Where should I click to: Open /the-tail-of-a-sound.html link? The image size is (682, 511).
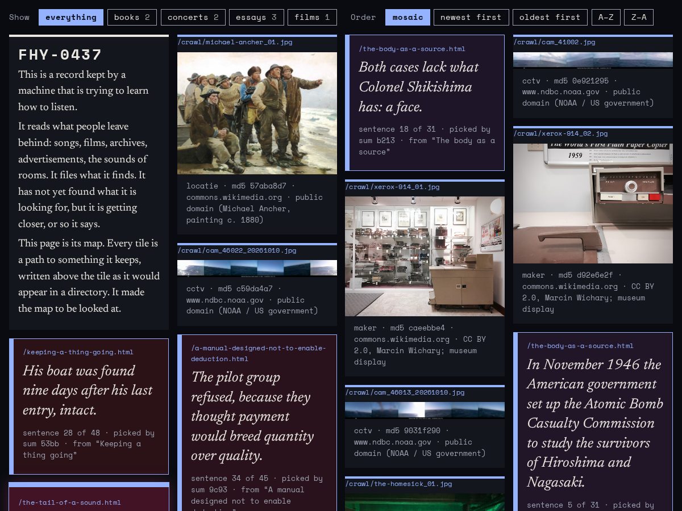pos(69,502)
